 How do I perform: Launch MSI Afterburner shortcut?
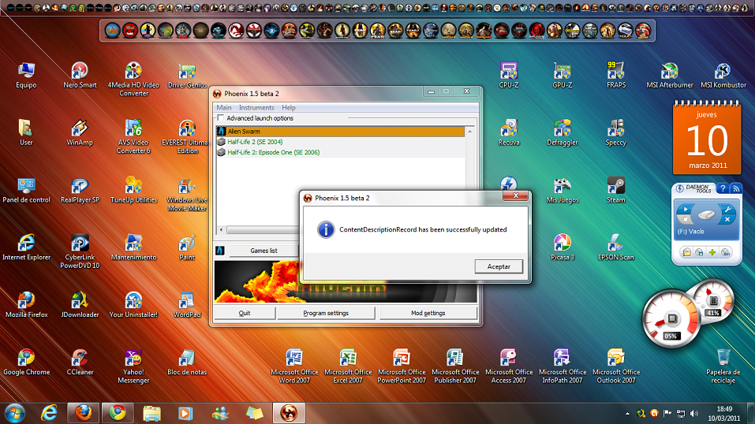pos(670,76)
